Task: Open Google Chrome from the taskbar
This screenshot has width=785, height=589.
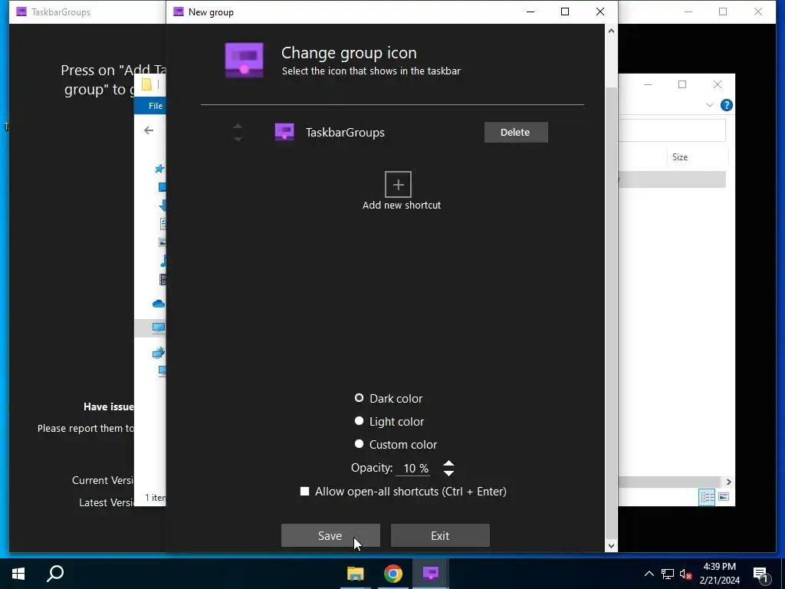Action: coord(393,574)
